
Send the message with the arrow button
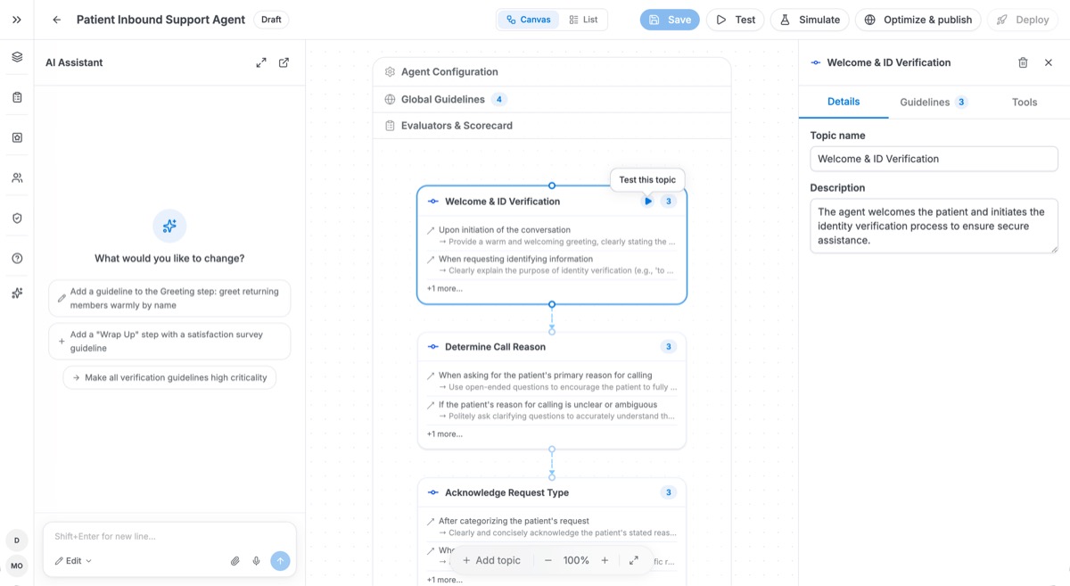pyautogui.click(x=280, y=561)
